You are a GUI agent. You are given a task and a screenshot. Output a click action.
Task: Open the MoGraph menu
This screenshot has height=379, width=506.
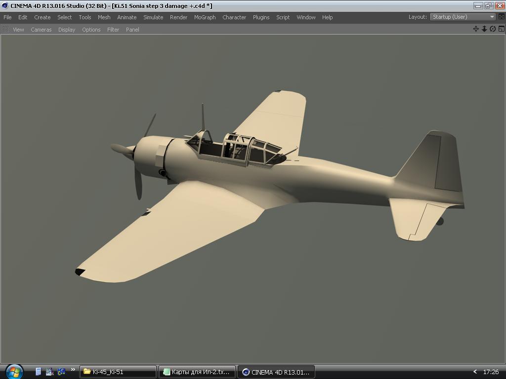tap(205, 17)
